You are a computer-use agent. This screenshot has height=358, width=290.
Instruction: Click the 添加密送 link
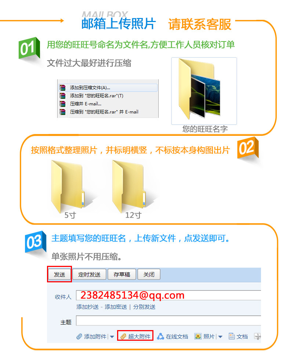pyautogui.click(x=116, y=307)
